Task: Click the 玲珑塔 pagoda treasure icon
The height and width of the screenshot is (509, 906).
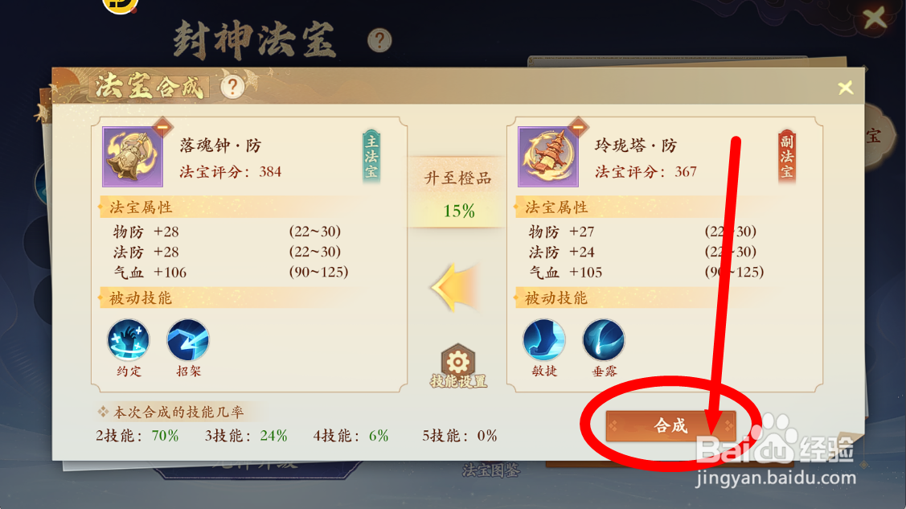Action: pyautogui.click(x=547, y=157)
